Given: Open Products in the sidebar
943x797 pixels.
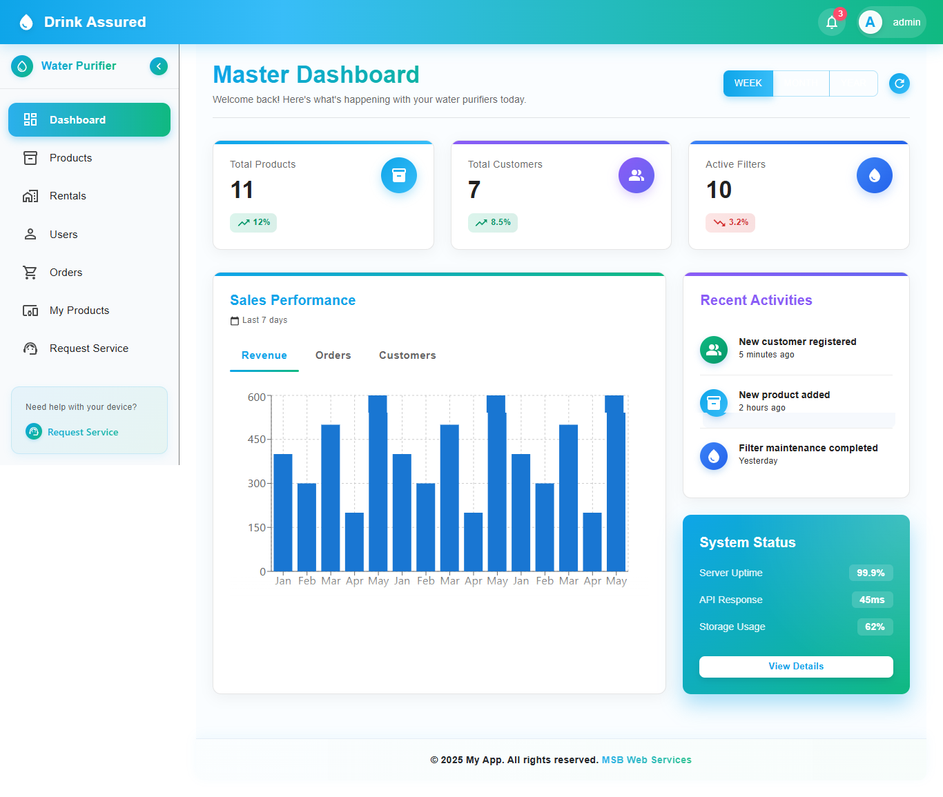Looking at the screenshot, I should 70,158.
